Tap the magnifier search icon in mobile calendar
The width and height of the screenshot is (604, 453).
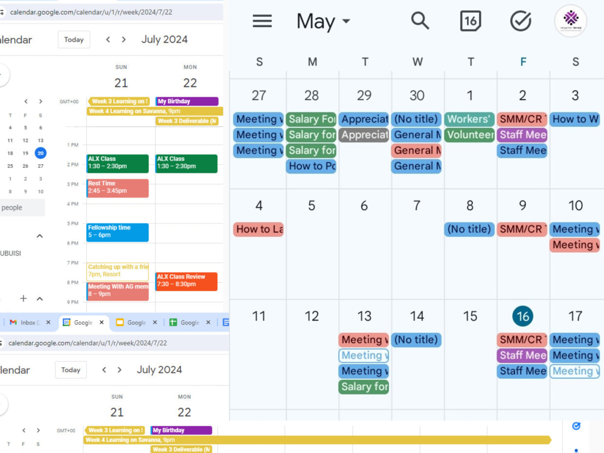420,21
